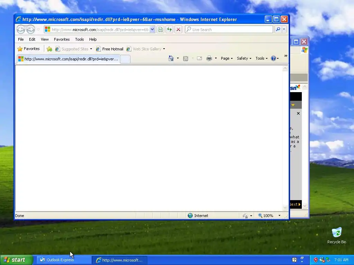Screen dimensions: 354x265
Task: Click the address bar URL field
Action: point(97,30)
